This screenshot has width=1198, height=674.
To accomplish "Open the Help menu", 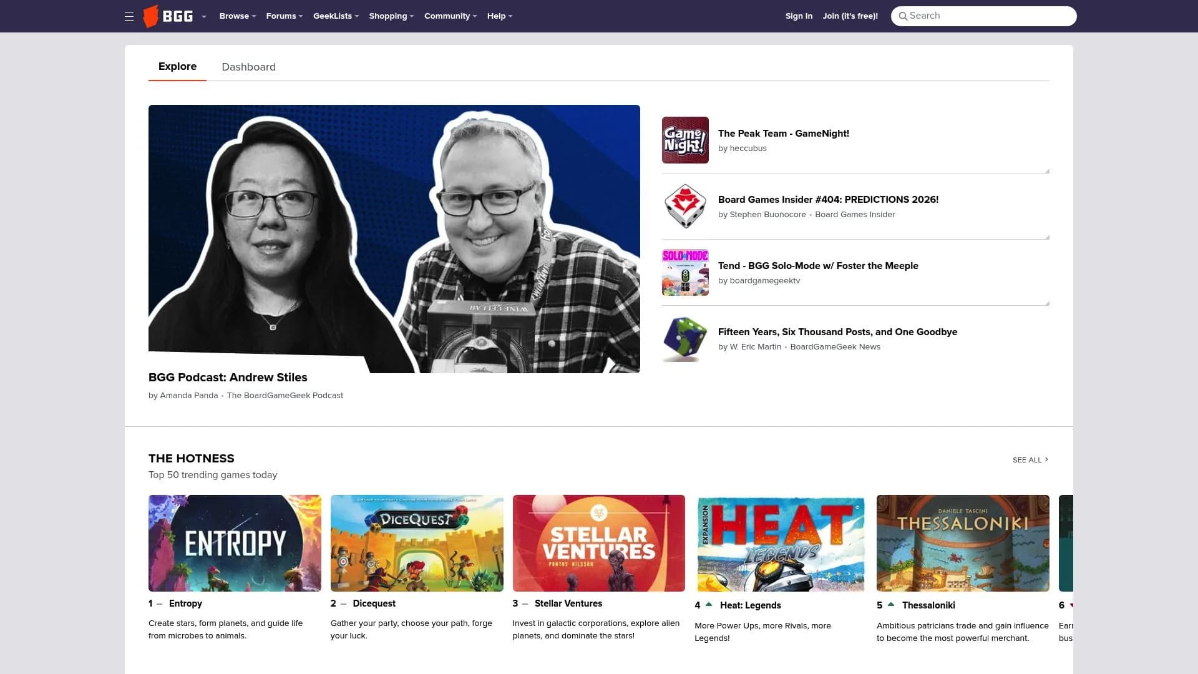I will coord(500,16).
